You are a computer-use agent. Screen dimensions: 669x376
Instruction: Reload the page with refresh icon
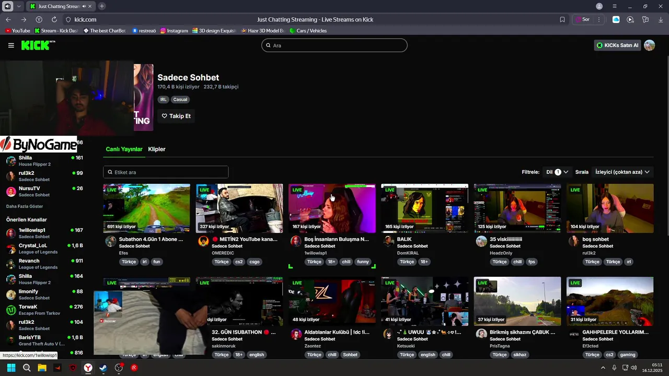[54, 19]
